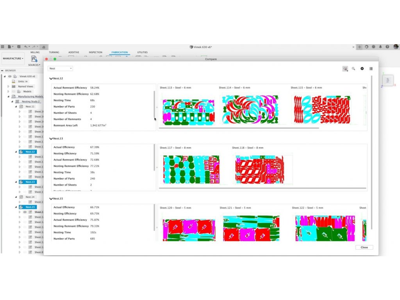Click the Nest.11 setup icon in browser

[21, 106]
